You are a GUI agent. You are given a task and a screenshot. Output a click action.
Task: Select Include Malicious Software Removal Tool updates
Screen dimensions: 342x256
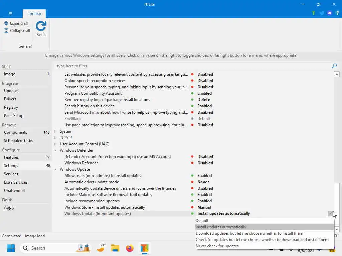pyautogui.click(x=108, y=195)
